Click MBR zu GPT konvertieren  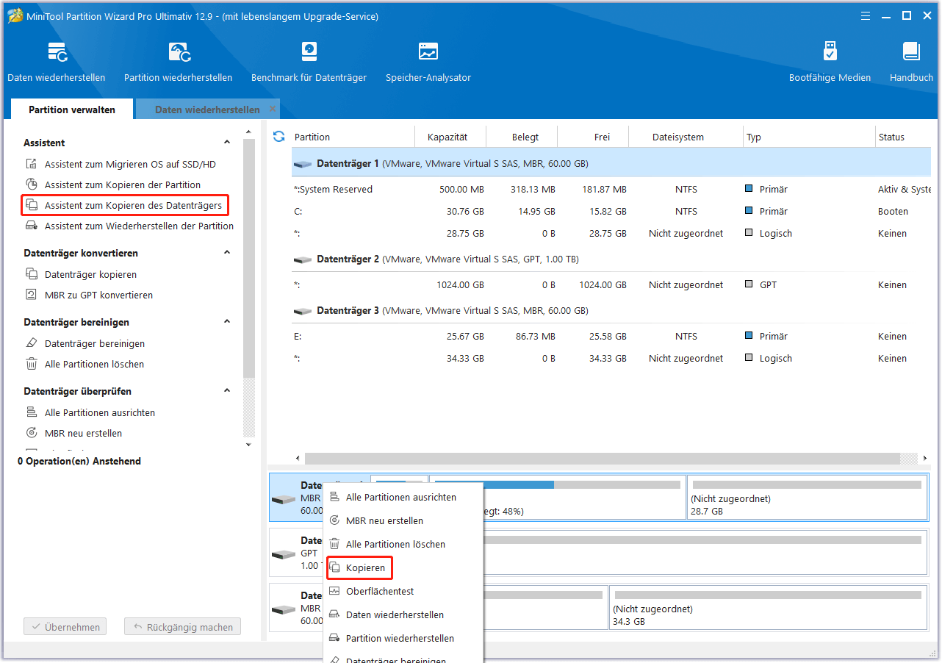tap(90, 295)
